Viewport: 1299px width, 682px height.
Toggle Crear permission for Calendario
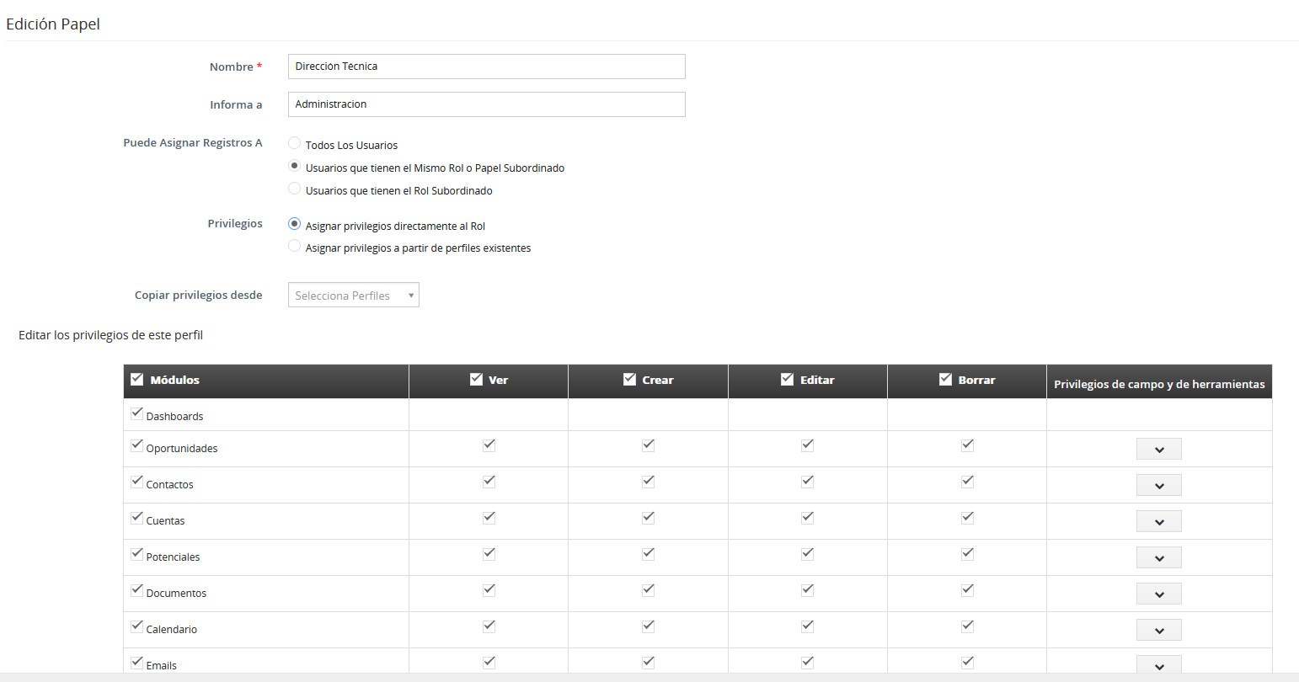[648, 626]
